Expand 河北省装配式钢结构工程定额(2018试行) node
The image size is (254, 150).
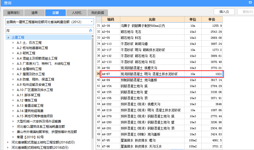[8, 147]
